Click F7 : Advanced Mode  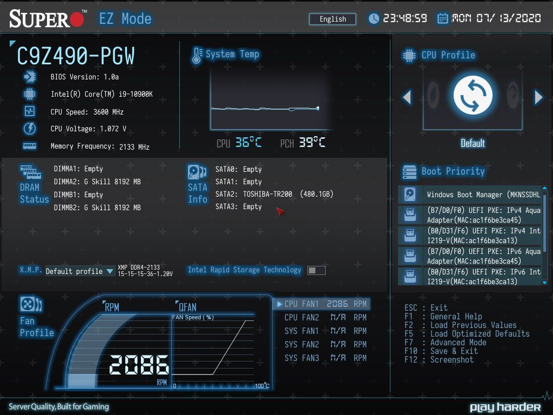(445, 342)
